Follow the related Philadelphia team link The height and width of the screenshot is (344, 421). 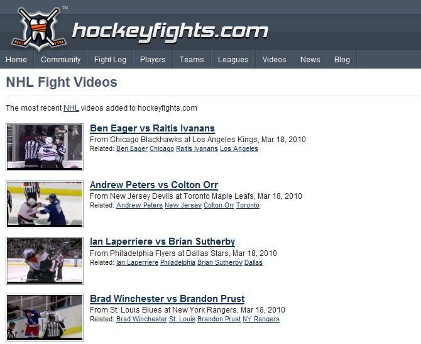pos(178,262)
